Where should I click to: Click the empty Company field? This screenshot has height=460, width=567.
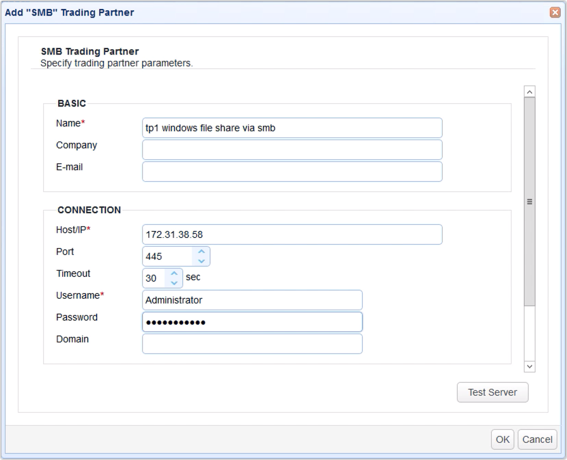click(292, 149)
